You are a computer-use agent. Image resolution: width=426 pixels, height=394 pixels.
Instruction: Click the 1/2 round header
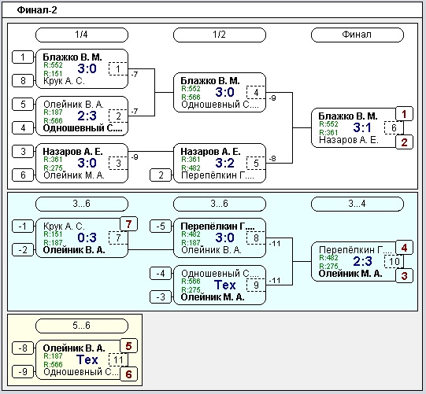[x=219, y=35]
